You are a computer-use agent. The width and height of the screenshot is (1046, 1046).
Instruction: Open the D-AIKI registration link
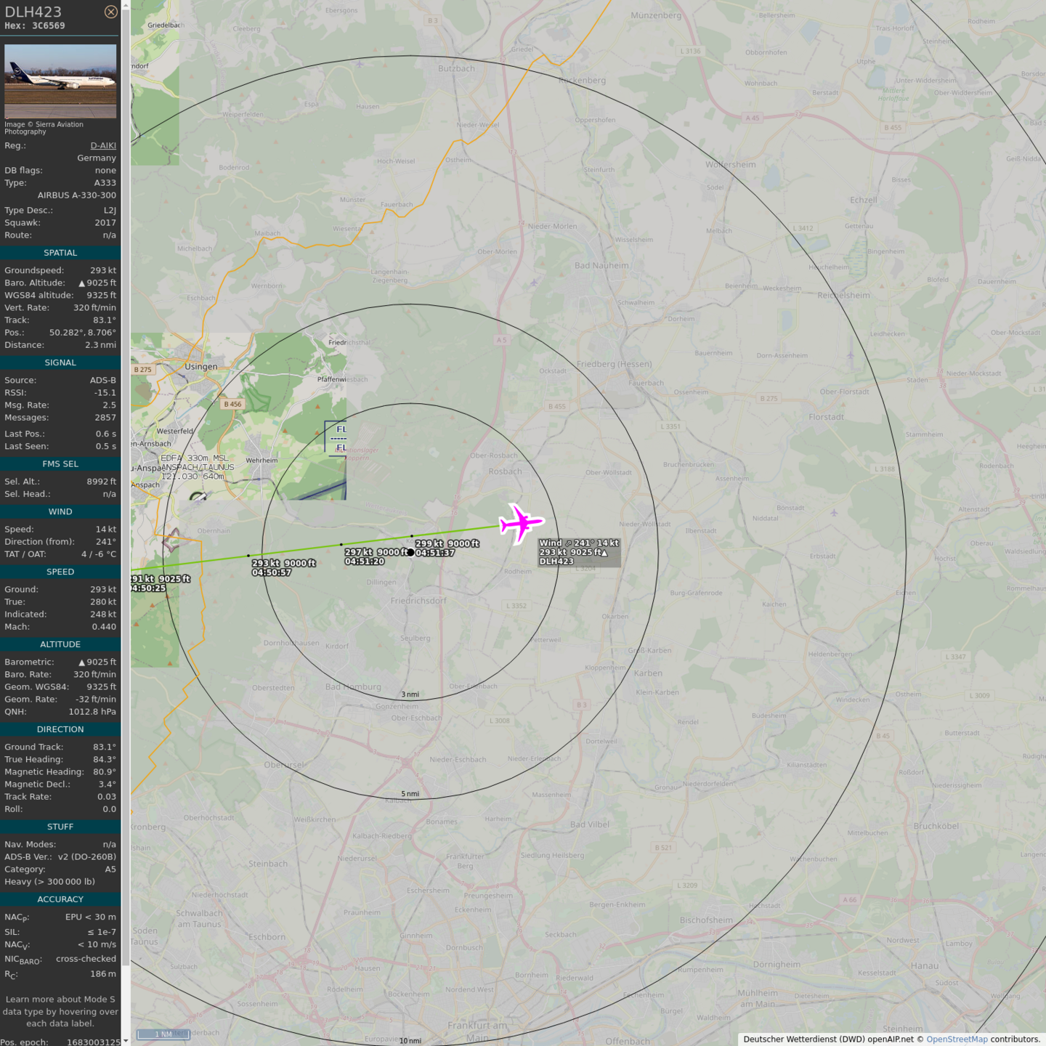tap(103, 146)
